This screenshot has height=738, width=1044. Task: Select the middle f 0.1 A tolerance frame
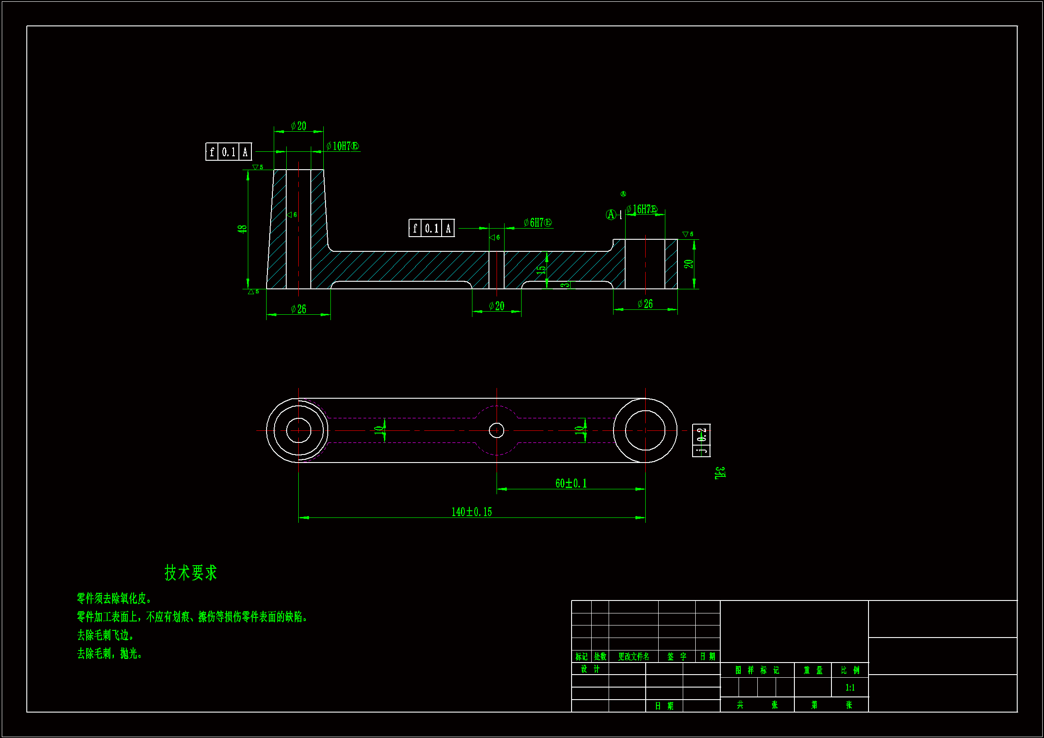[x=431, y=228]
